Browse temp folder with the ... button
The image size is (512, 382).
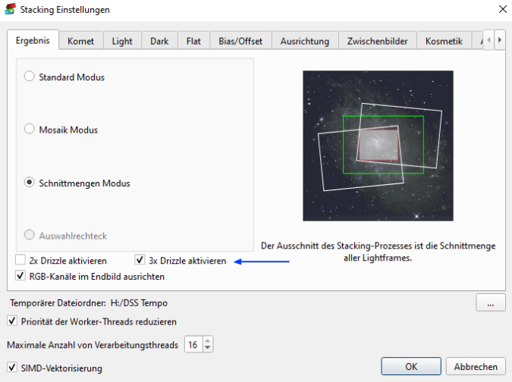click(491, 304)
